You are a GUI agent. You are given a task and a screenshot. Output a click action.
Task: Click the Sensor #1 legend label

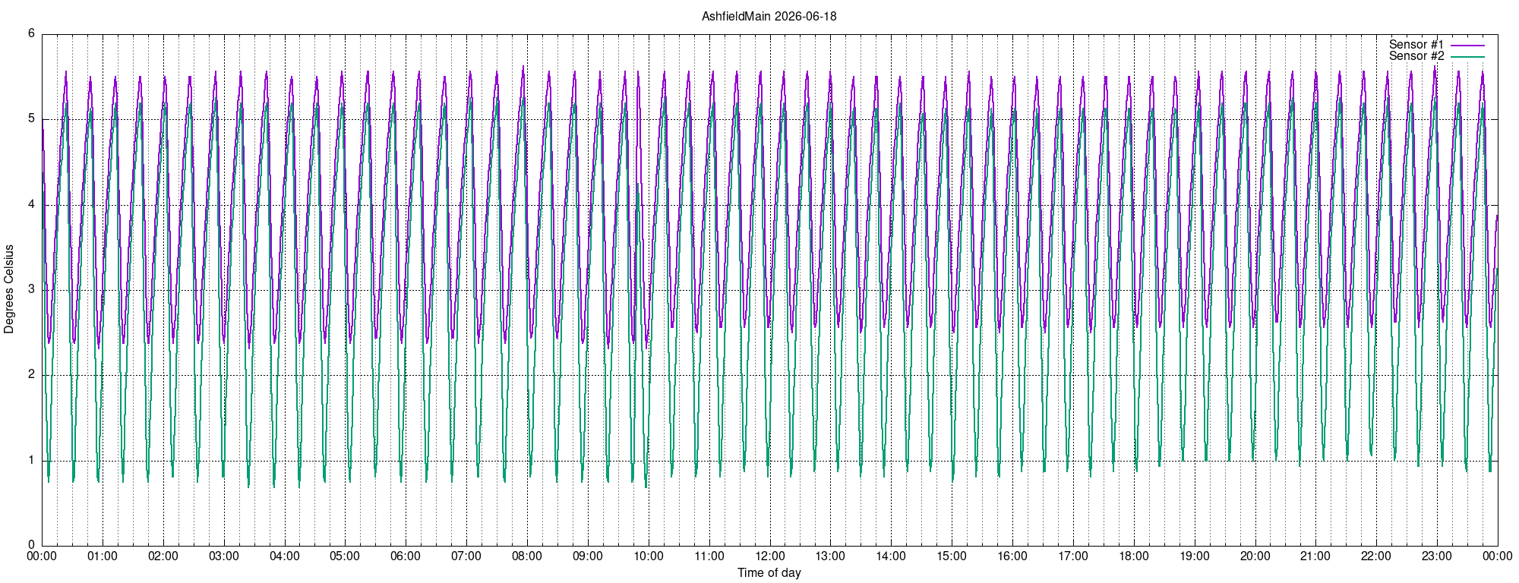(1416, 45)
